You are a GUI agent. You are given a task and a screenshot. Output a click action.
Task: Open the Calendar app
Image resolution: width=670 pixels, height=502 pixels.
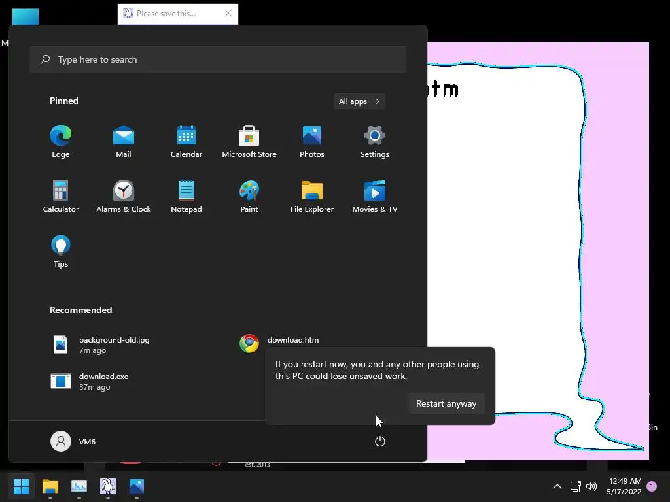[x=186, y=142]
